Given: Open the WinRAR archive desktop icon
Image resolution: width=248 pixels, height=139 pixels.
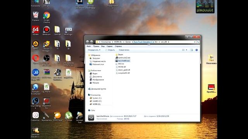Looking at the screenshot, I should pyautogui.click(x=46, y=74).
